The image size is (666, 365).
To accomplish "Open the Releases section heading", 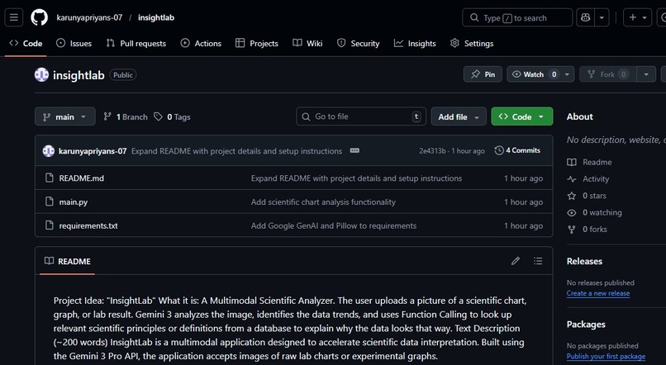I will click(x=584, y=262).
